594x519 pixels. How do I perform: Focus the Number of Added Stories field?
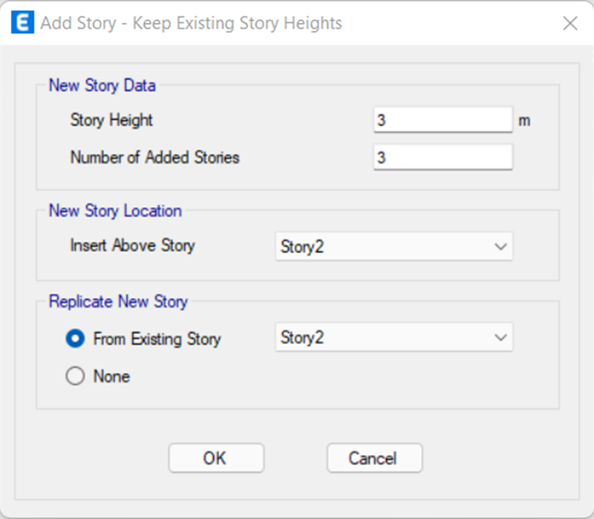tap(443, 157)
